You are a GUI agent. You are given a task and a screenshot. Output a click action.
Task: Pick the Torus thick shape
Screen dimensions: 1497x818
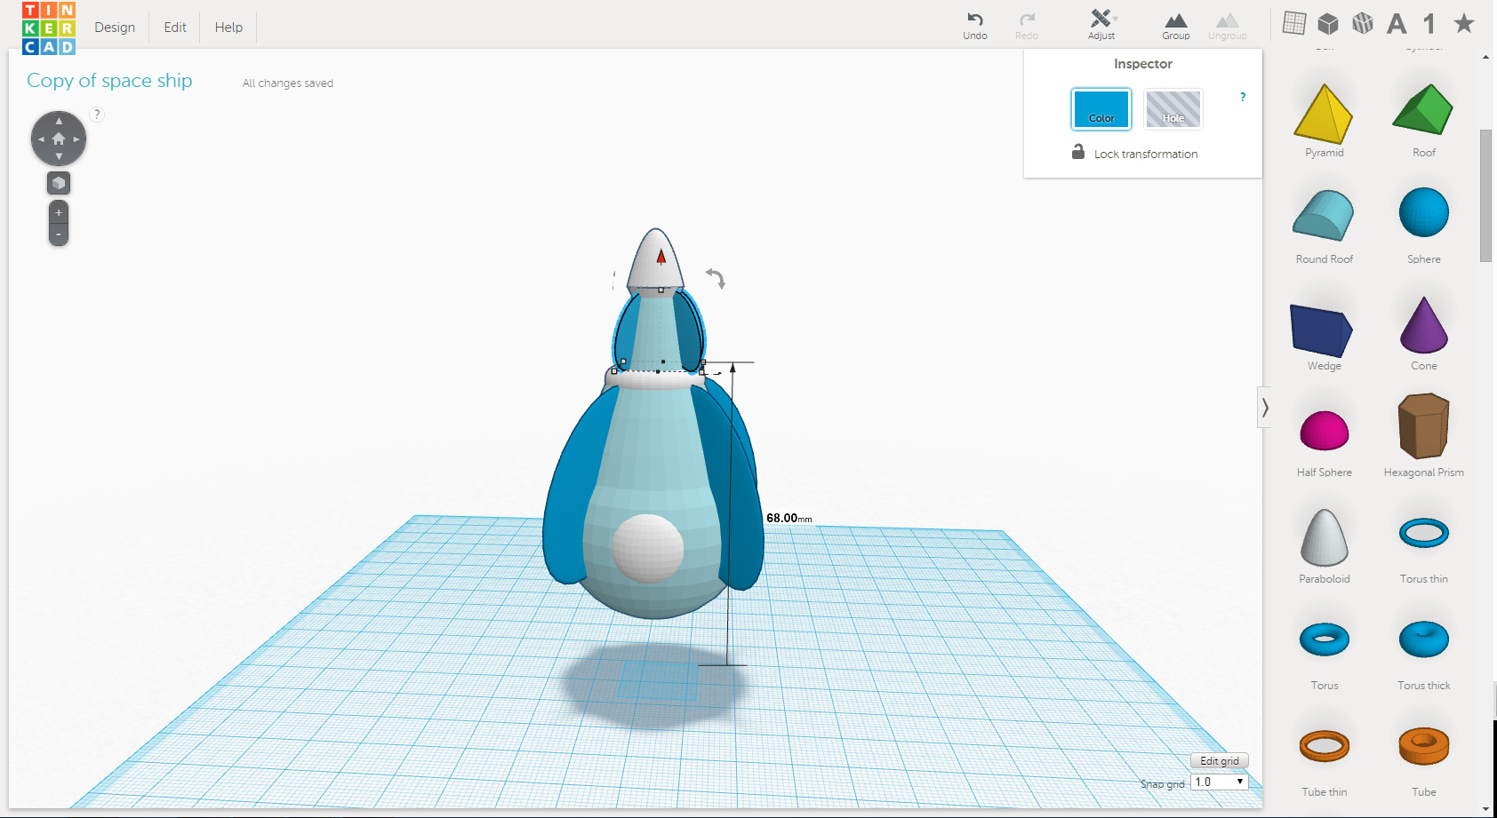tap(1424, 639)
